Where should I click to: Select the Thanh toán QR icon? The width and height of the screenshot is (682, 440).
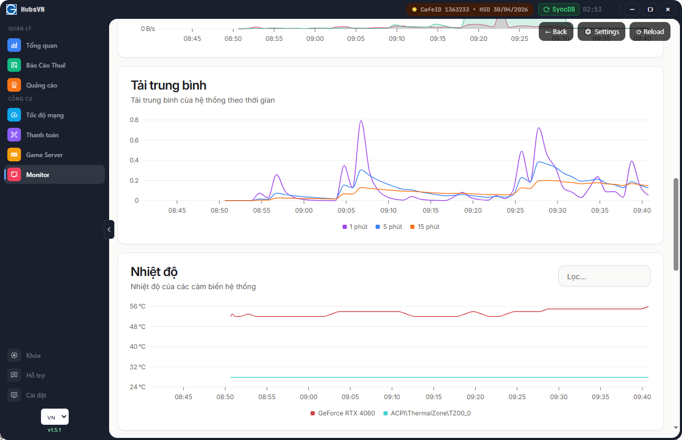click(x=14, y=135)
